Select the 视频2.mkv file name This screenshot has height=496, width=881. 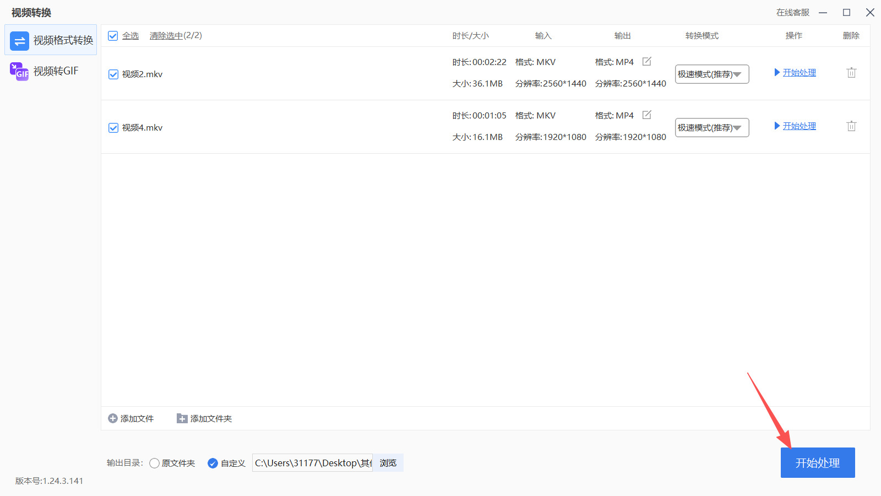pyautogui.click(x=143, y=74)
